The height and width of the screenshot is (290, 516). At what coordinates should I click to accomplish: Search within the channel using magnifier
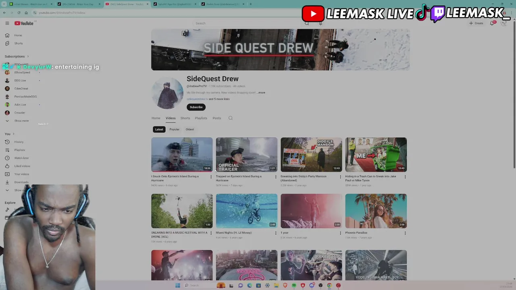(231, 118)
